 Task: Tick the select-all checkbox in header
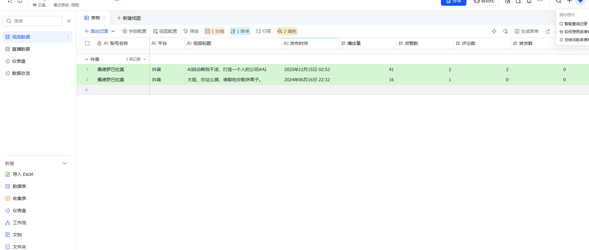click(x=87, y=43)
